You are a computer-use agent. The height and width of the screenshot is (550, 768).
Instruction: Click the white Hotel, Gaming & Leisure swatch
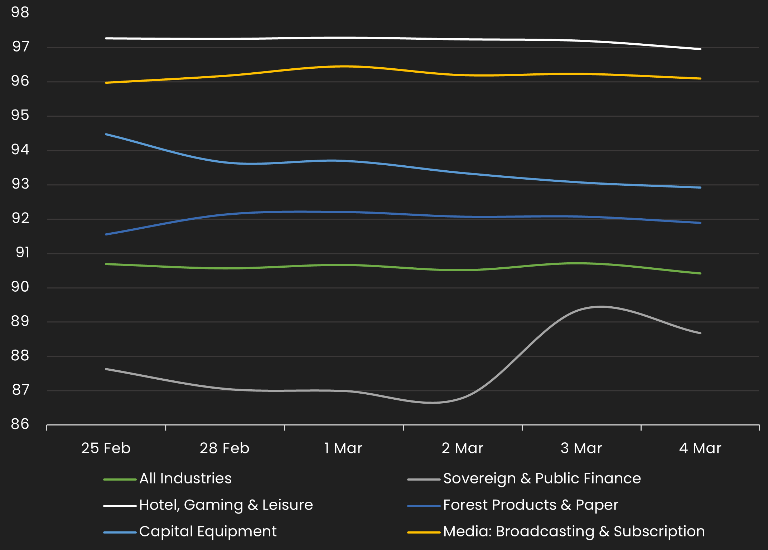[x=120, y=506]
